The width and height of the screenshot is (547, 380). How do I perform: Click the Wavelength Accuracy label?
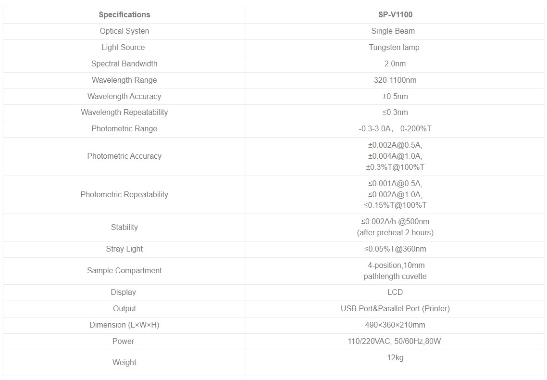[x=124, y=96]
